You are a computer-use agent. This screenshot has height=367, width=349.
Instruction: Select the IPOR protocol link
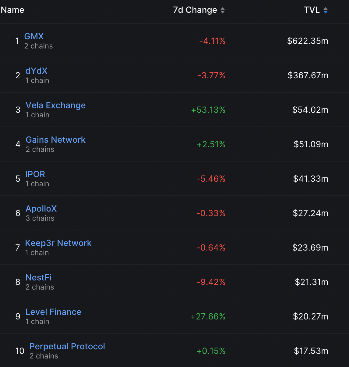pyautogui.click(x=35, y=174)
